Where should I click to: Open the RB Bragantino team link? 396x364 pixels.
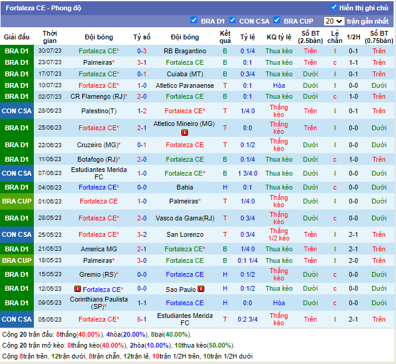(184, 51)
